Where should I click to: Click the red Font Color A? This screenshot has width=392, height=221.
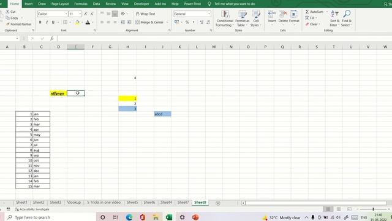[88, 22]
